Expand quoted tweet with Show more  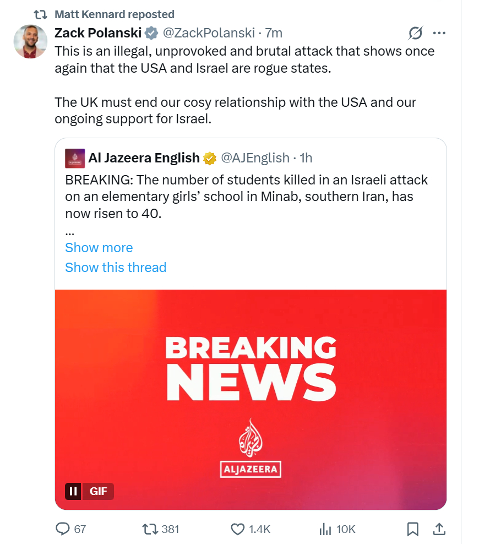click(99, 248)
